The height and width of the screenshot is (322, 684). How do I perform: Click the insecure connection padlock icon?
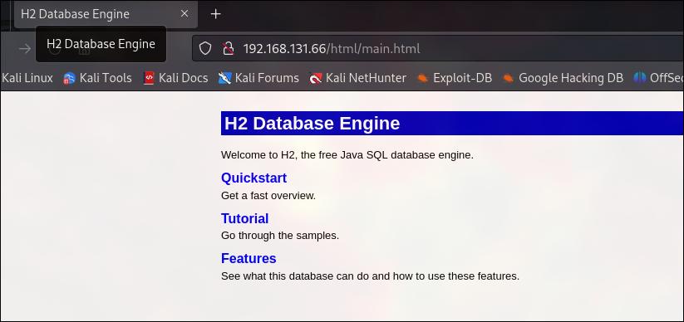point(229,48)
